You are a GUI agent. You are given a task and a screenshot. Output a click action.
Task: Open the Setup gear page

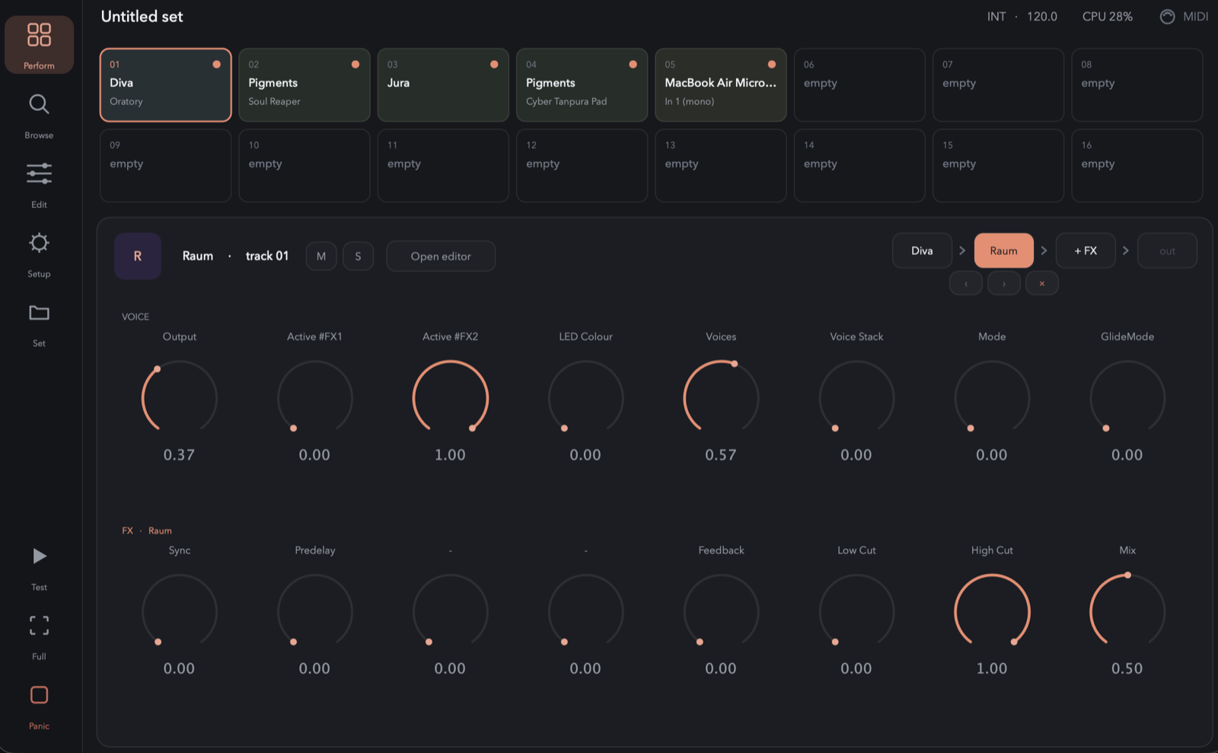[x=39, y=254]
